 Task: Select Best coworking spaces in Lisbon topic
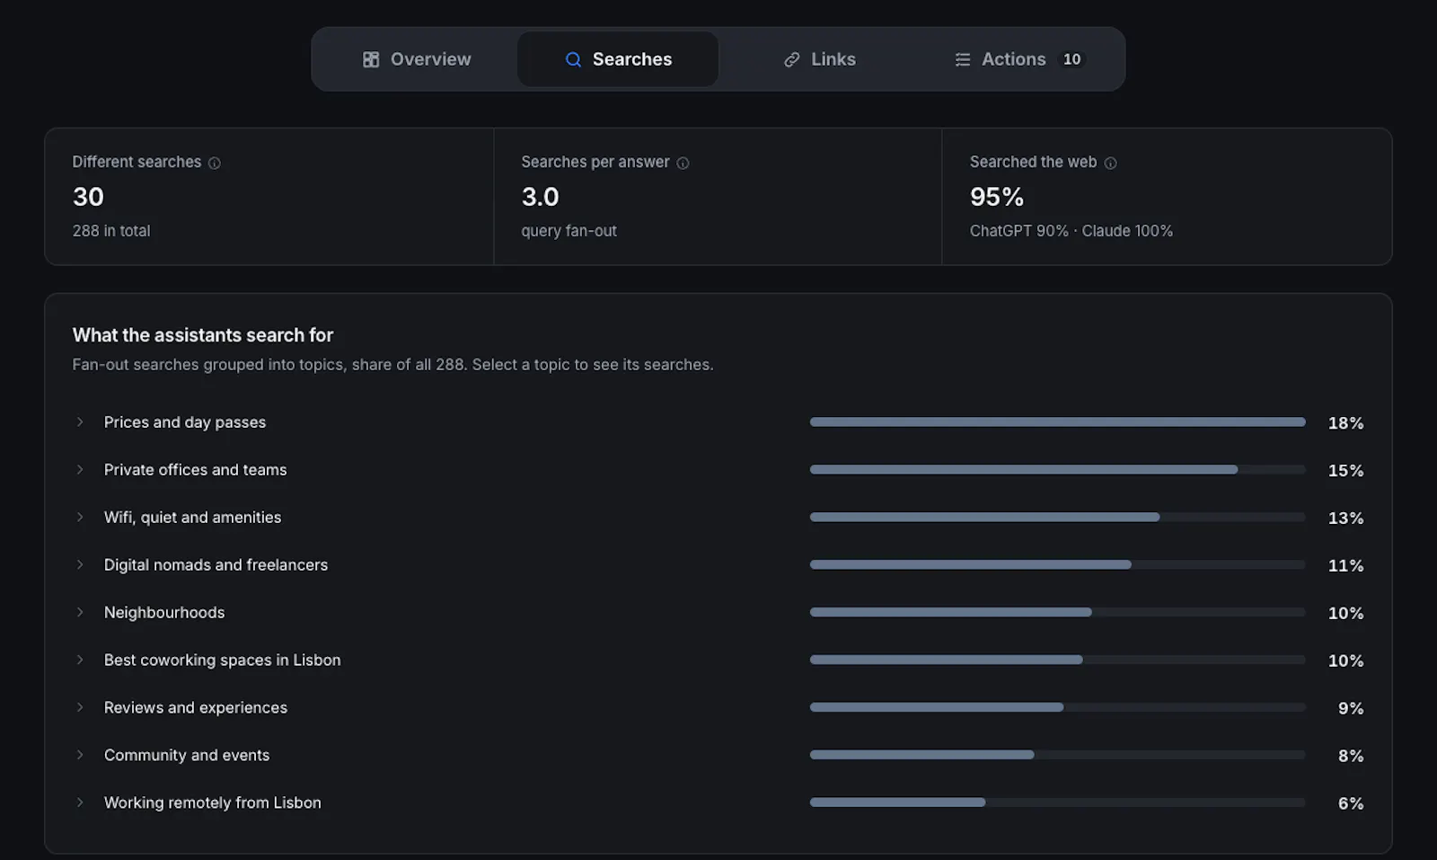coord(223,661)
